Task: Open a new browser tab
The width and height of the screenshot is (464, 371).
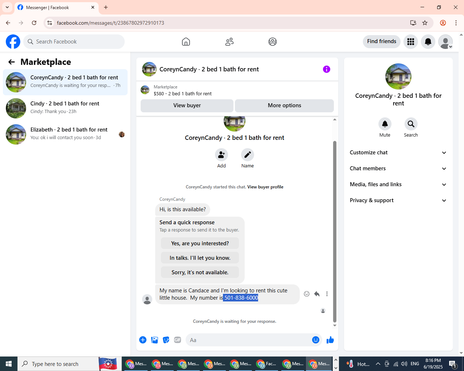Action: click(x=106, y=7)
